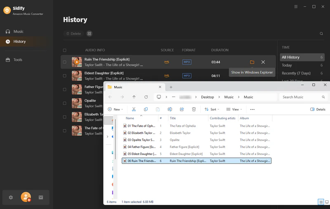Open folder icon for Ruin The Friendship

coord(252,62)
